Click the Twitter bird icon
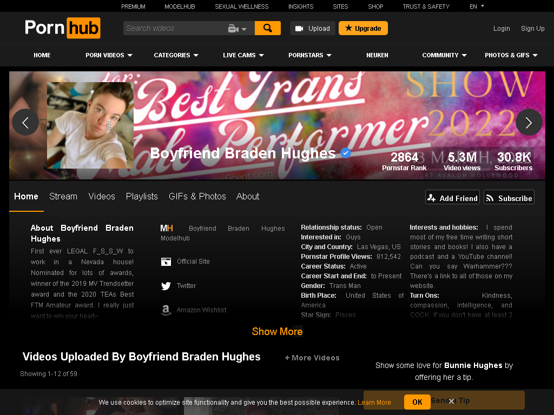Image resolution: width=554 pixels, height=415 pixels. tap(166, 286)
